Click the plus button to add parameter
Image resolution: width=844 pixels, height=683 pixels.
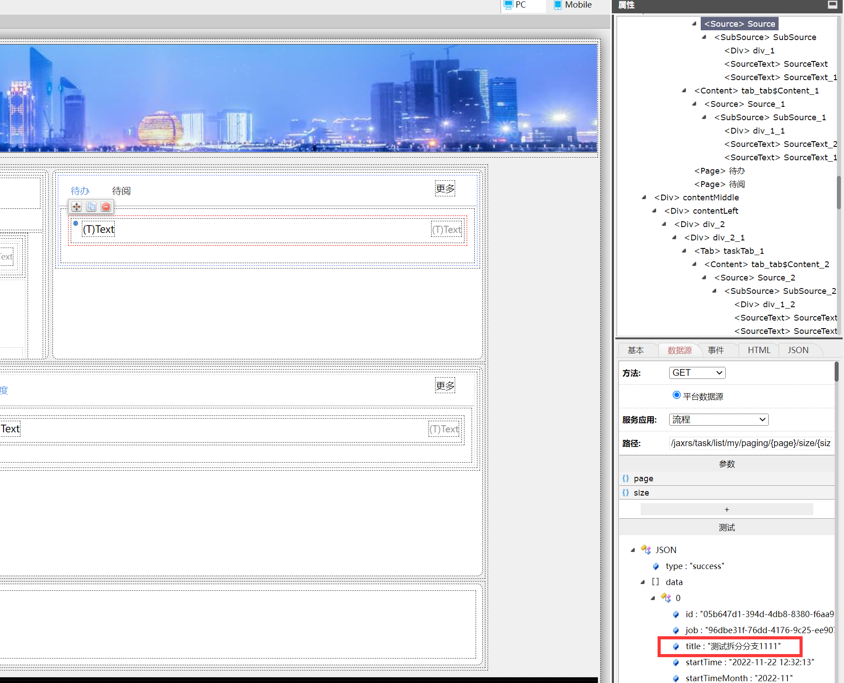[x=727, y=509]
